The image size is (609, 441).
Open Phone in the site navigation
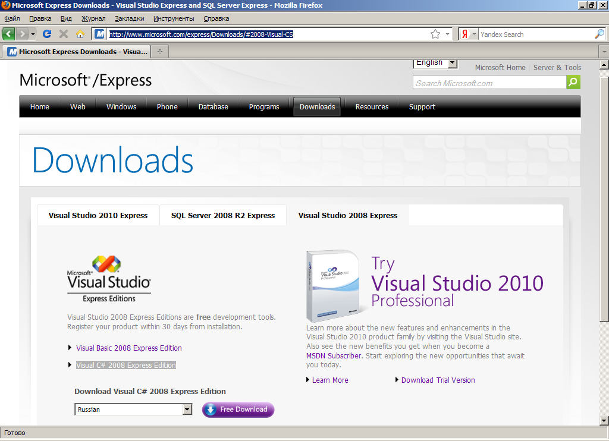coord(167,107)
